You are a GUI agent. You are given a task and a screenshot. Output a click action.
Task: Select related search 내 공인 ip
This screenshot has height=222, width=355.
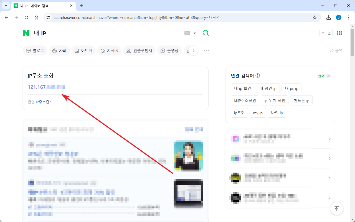[268, 89]
